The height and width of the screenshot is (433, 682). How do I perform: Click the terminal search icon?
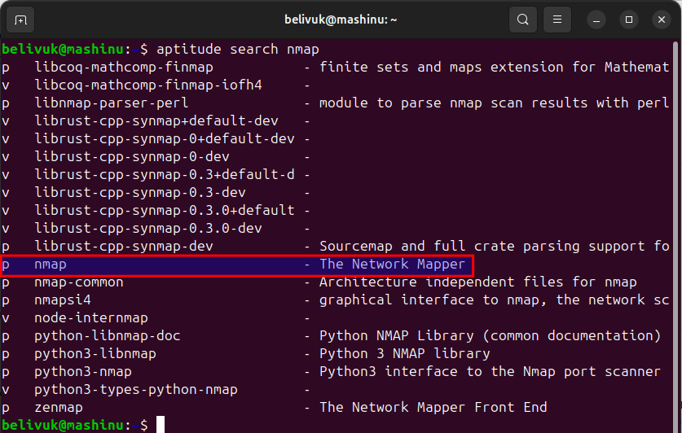523,20
